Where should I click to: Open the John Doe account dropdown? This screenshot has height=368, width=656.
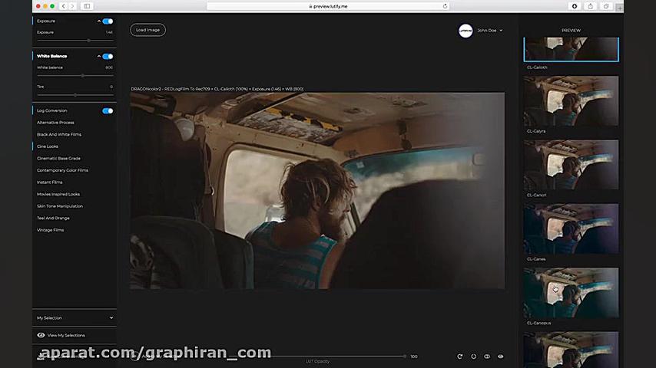pyautogui.click(x=490, y=31)
